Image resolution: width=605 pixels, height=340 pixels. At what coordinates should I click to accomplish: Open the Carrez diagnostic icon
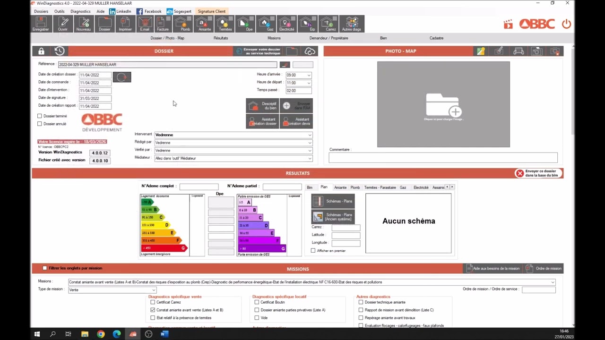(x=329, y=24)
